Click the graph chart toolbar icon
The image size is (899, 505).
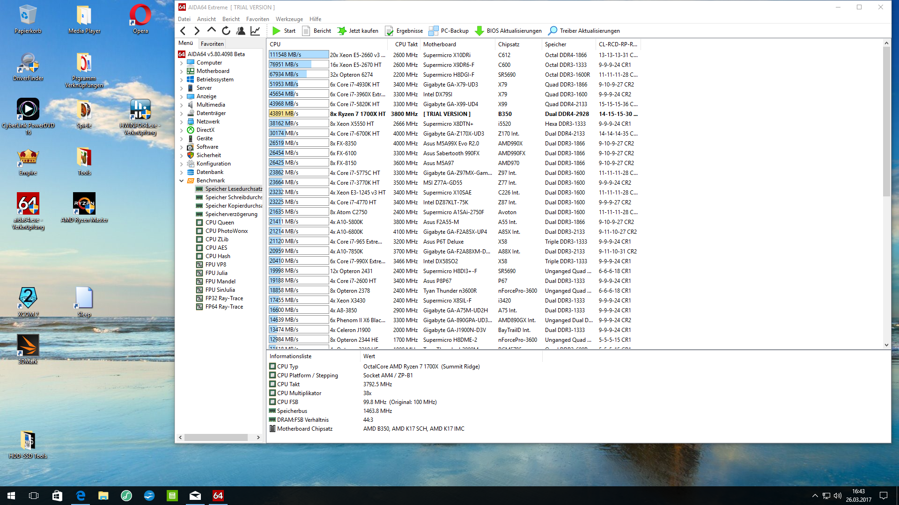click(x=255, y=31)
